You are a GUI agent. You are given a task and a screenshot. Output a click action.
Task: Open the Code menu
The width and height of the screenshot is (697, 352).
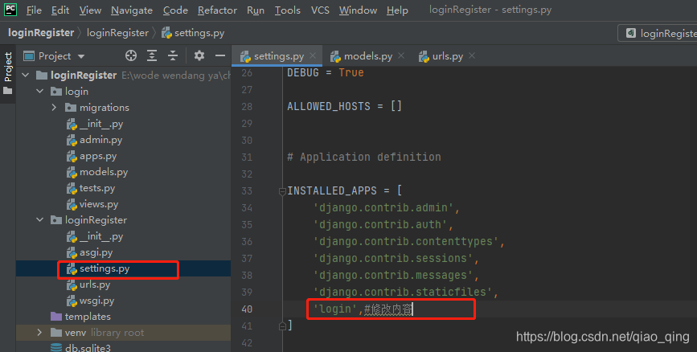[175, 10]
